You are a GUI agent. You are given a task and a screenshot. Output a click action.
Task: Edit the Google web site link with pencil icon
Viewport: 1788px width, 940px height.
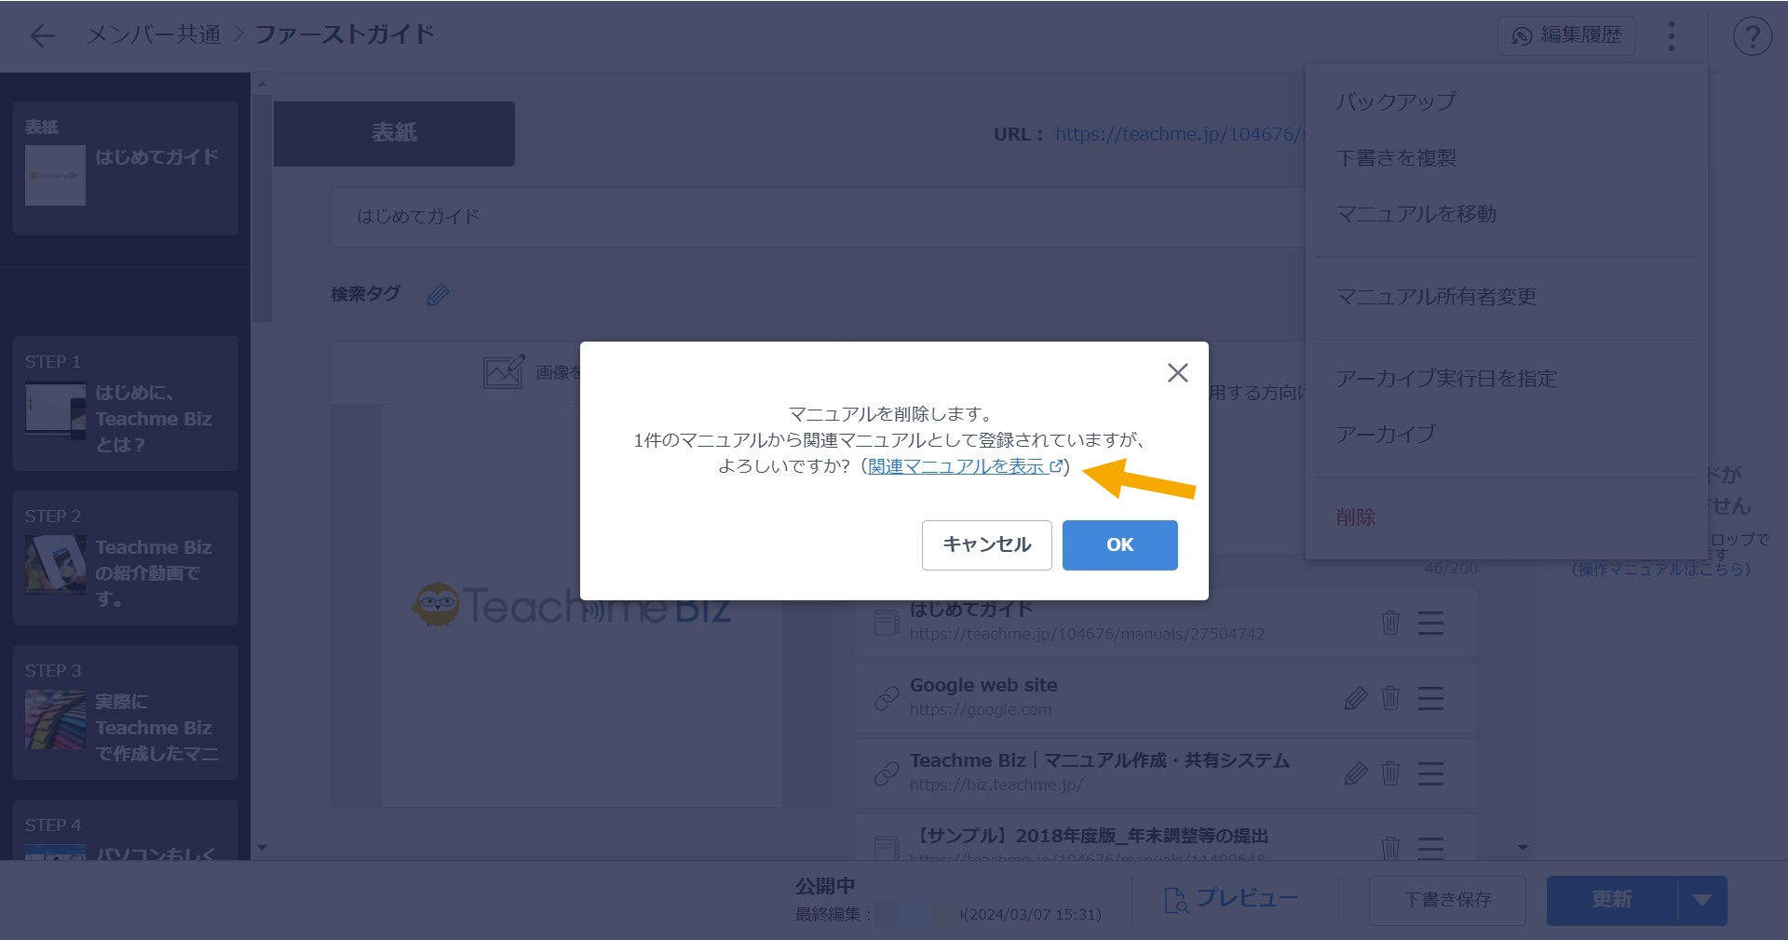(x=1357, y=698)
